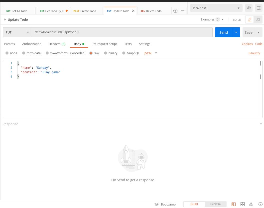264x208 pixels.
Task: Open the Help question mark icon
Action: [261, 204]
